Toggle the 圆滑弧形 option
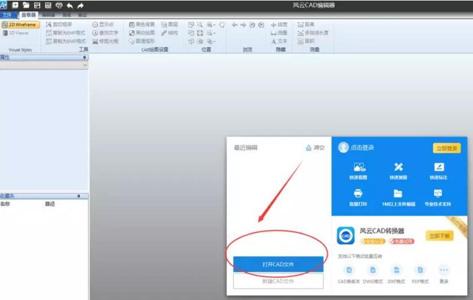 142,41
